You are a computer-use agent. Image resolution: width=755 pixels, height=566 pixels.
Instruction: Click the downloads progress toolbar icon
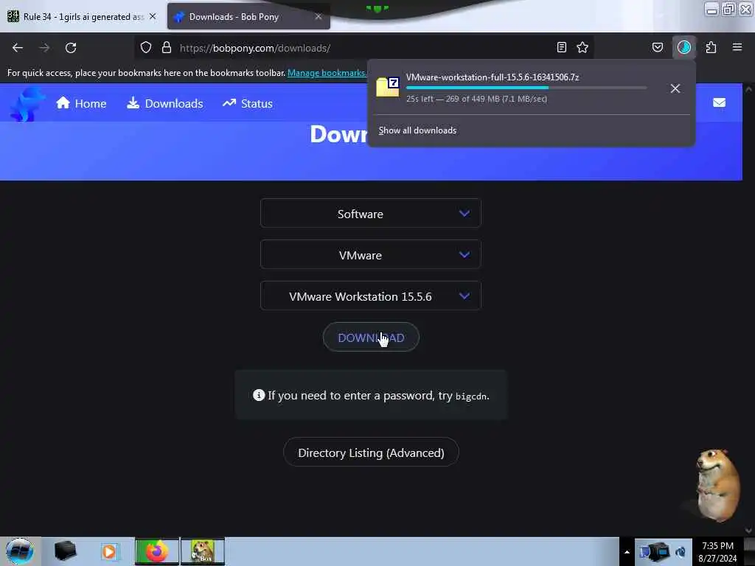pyautogui.click(x=684, y=47)
